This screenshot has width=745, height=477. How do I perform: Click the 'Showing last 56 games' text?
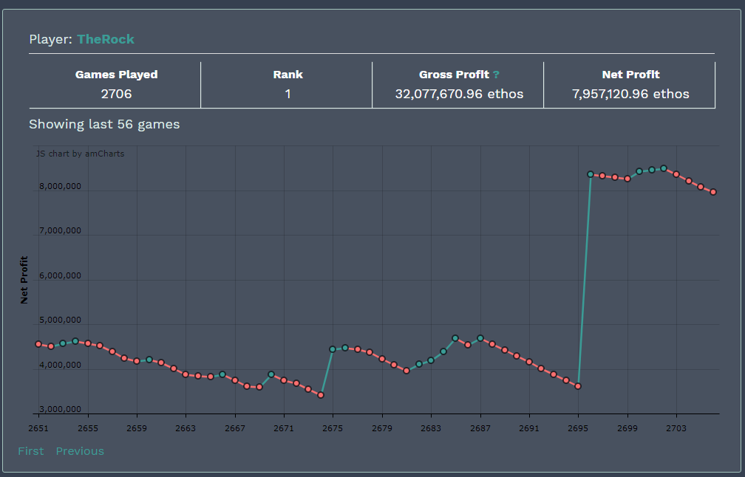pyautogui.click(x=104, y=124)
